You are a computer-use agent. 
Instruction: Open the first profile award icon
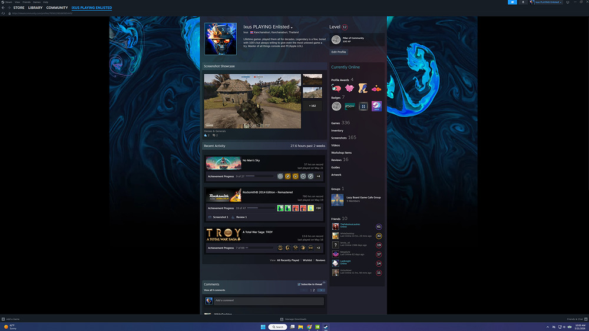336,88
